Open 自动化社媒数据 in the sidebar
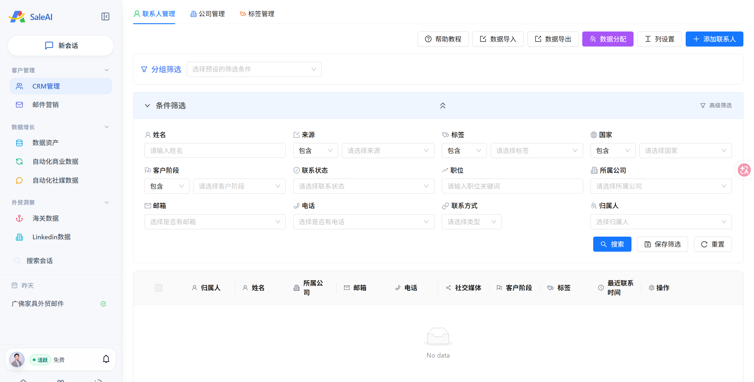The width and height of the screenshot is (754, 382). pos(61,180)
